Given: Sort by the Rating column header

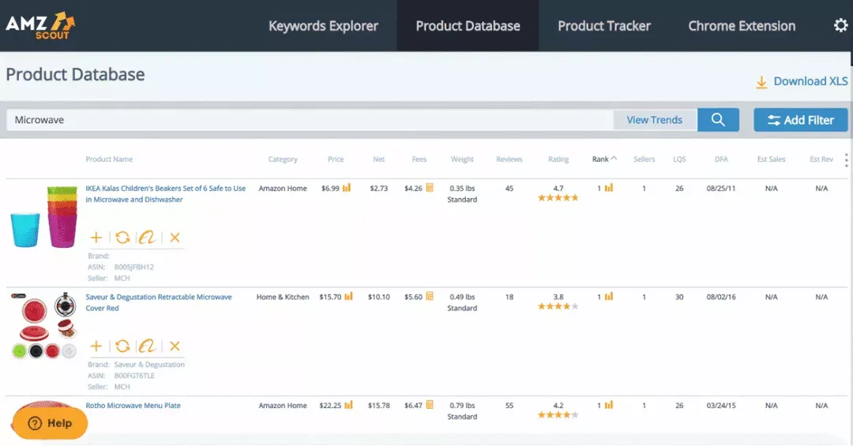Looking at the screenshot, I should point(558,159).
